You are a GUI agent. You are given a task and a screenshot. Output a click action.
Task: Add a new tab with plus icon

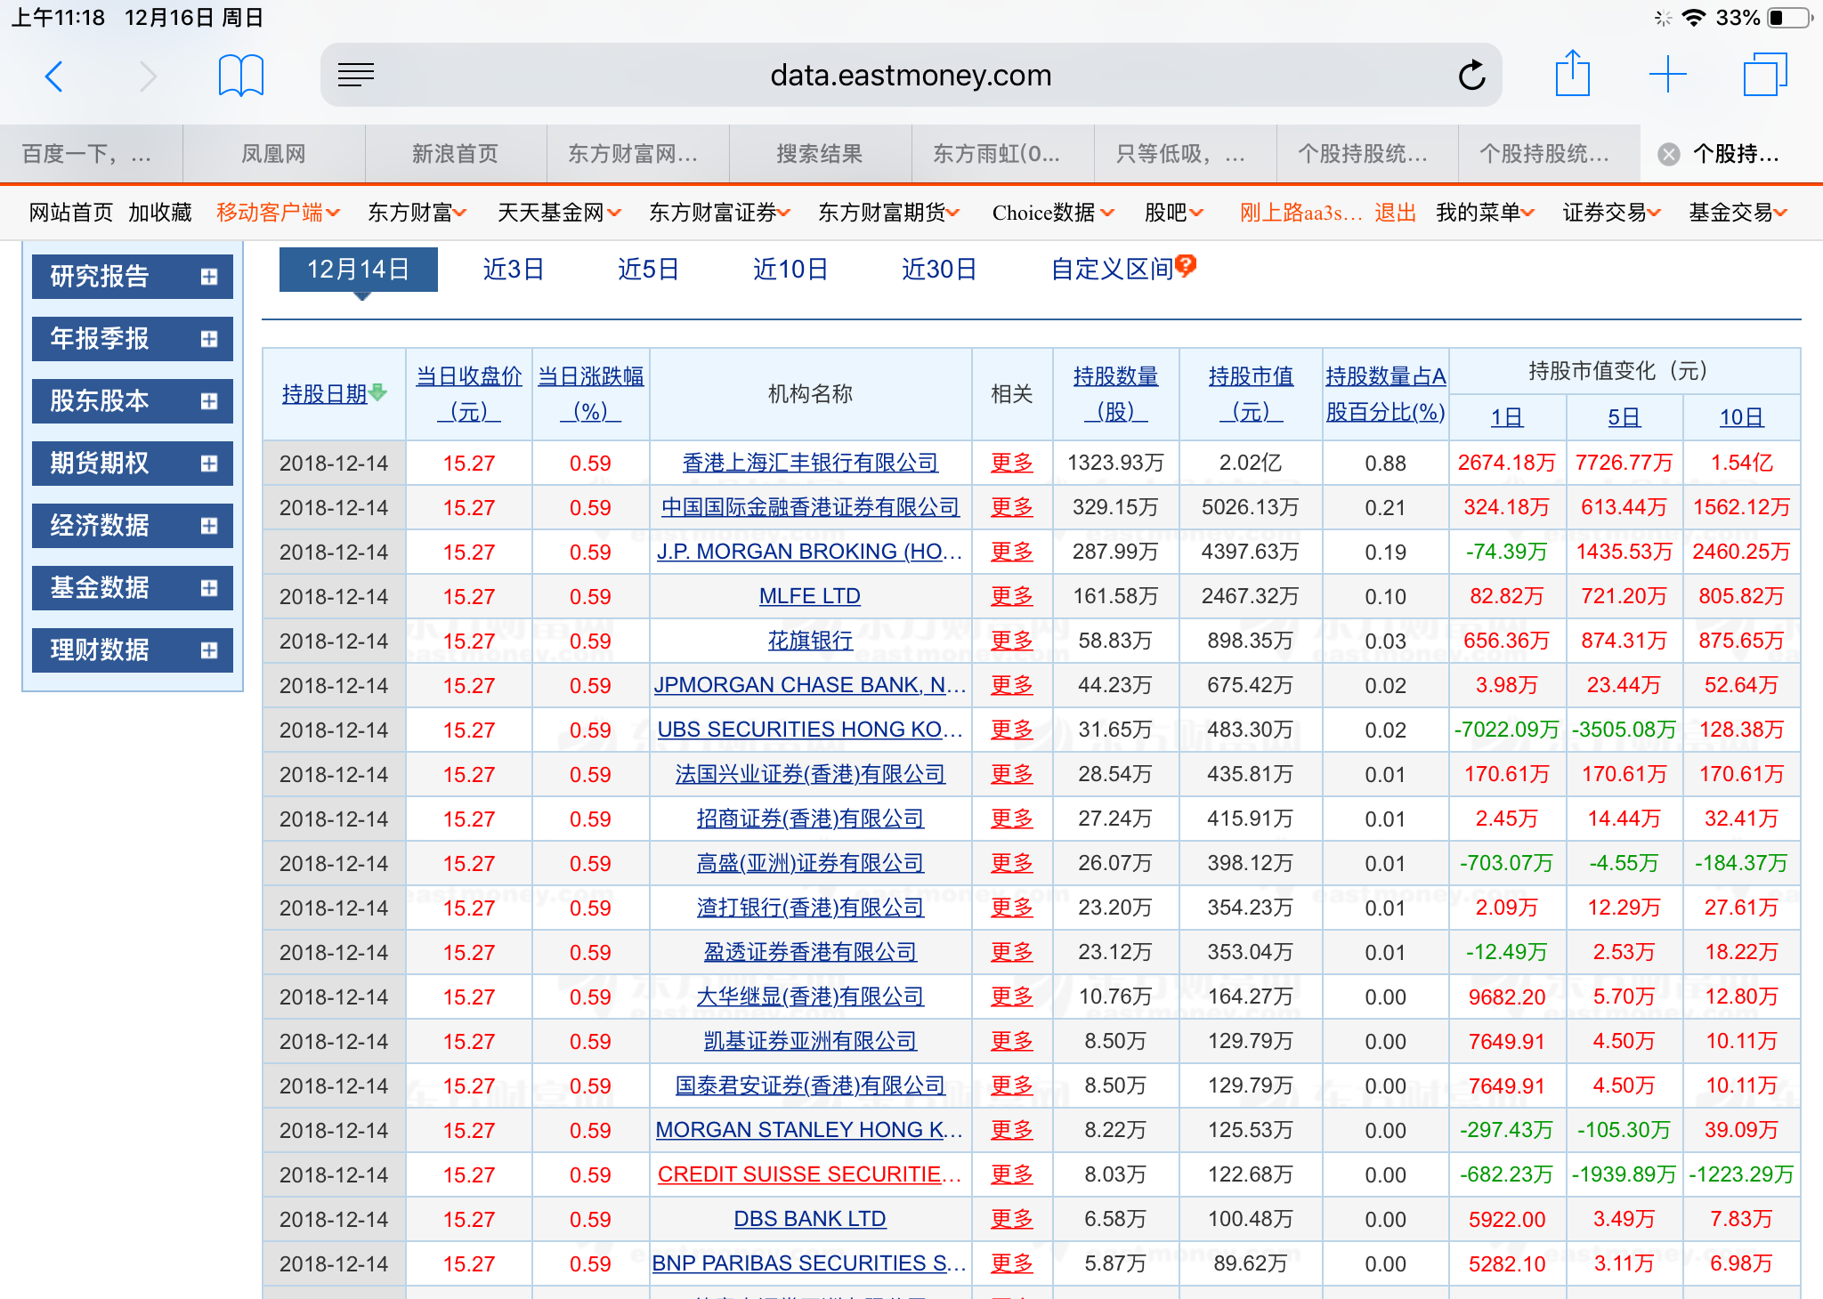point(1668,75)
